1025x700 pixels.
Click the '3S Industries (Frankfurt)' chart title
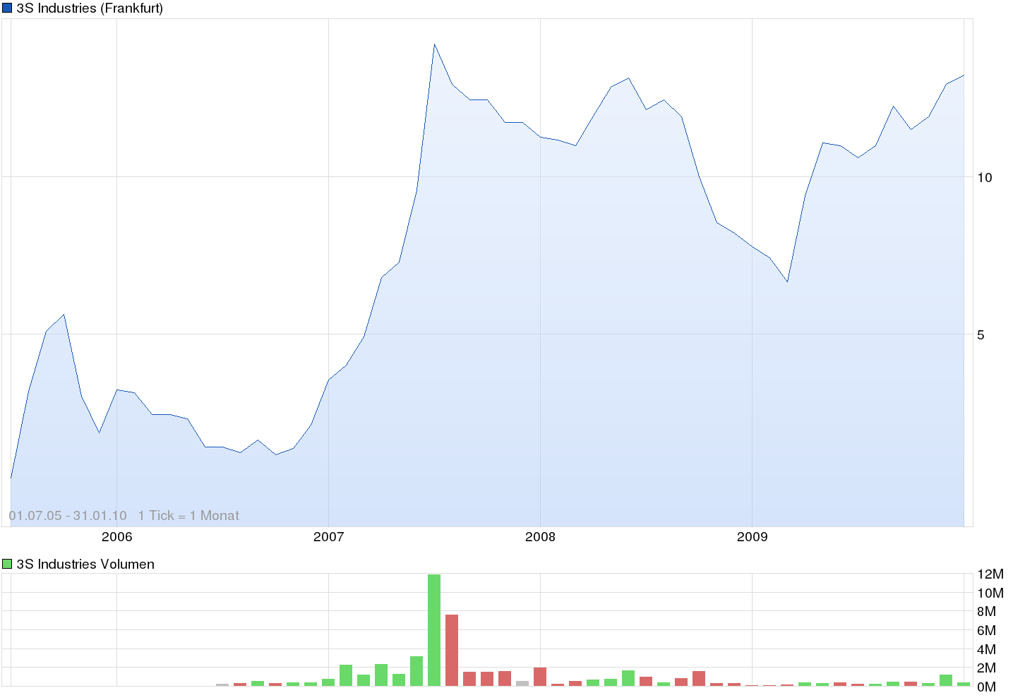(90, 8)
